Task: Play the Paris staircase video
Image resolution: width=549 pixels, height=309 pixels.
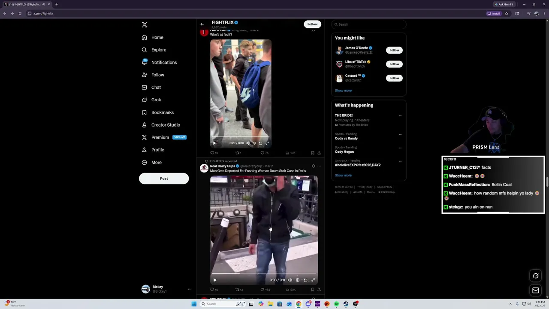Action: tap(215, 280)
